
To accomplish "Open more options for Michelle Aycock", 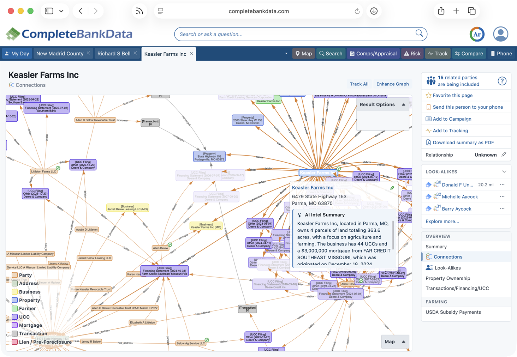I will click(x=502, y=196).
